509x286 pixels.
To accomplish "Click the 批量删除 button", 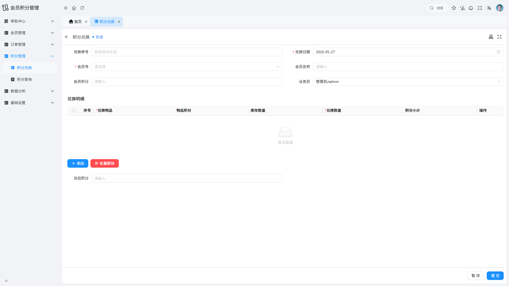I will pos(104,163).
